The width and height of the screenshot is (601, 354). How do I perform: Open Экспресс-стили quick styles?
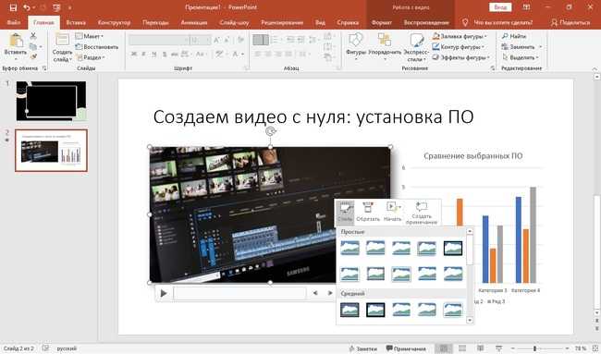click(x=416, y=47)
